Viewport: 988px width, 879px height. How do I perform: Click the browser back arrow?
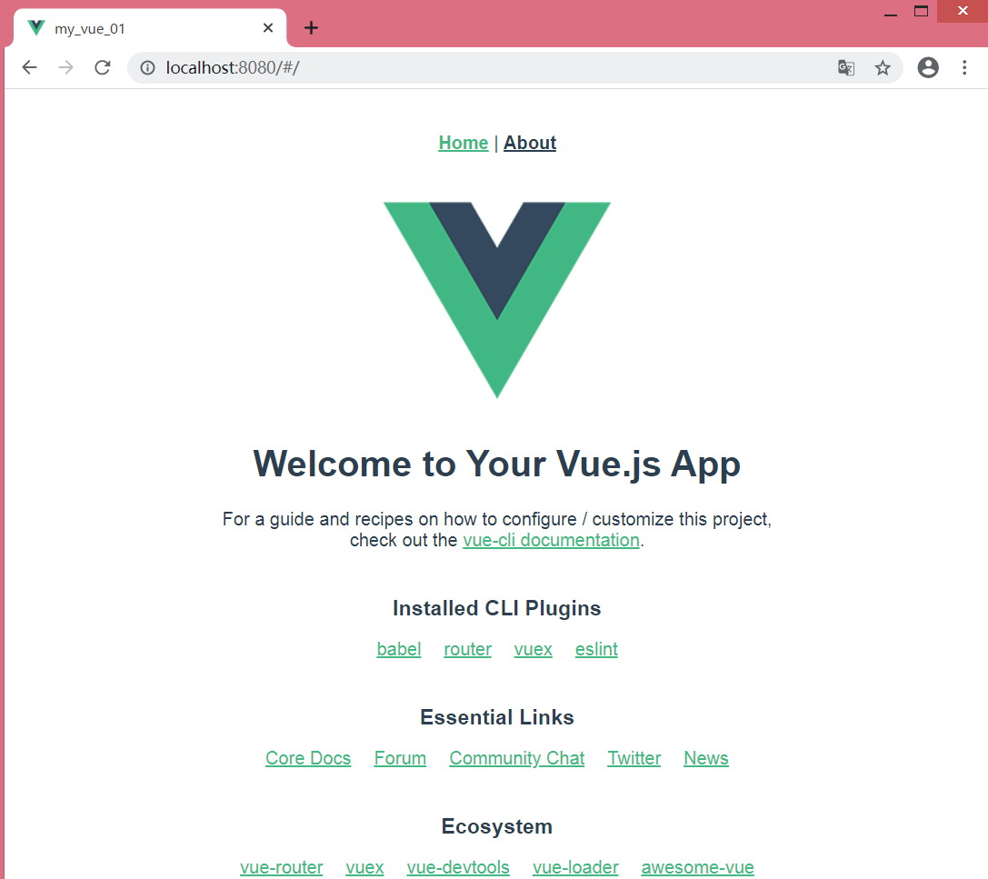tap(30, 67)
